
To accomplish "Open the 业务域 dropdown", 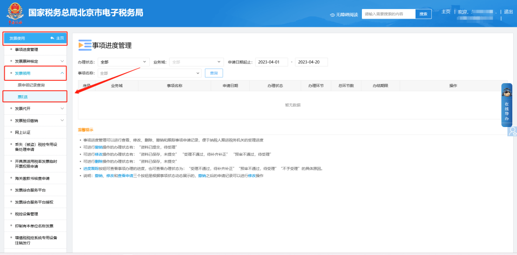I will [x=197, y=62].
